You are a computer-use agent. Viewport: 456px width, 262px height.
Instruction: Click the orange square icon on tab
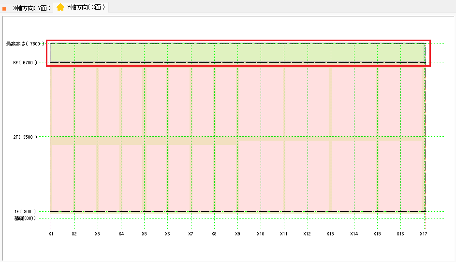(4, 9)
